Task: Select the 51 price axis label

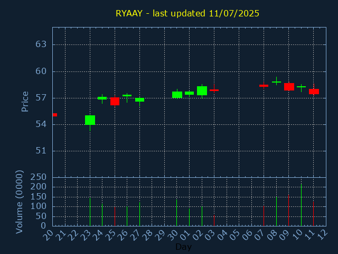Action: point(41,151)
